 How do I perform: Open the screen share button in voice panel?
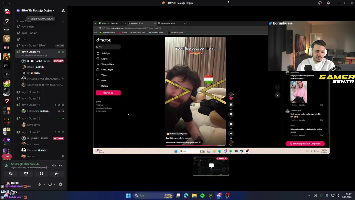tap(26, 174)
